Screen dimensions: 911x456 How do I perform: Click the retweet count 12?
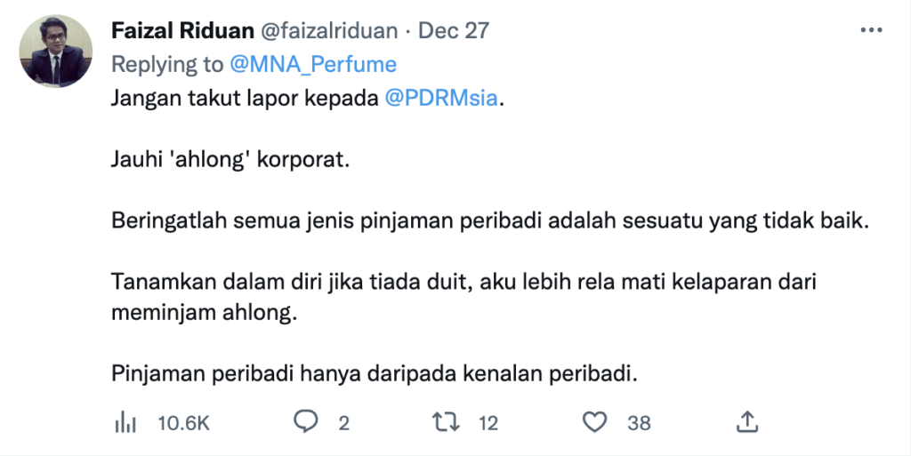[x=488, y=423]
